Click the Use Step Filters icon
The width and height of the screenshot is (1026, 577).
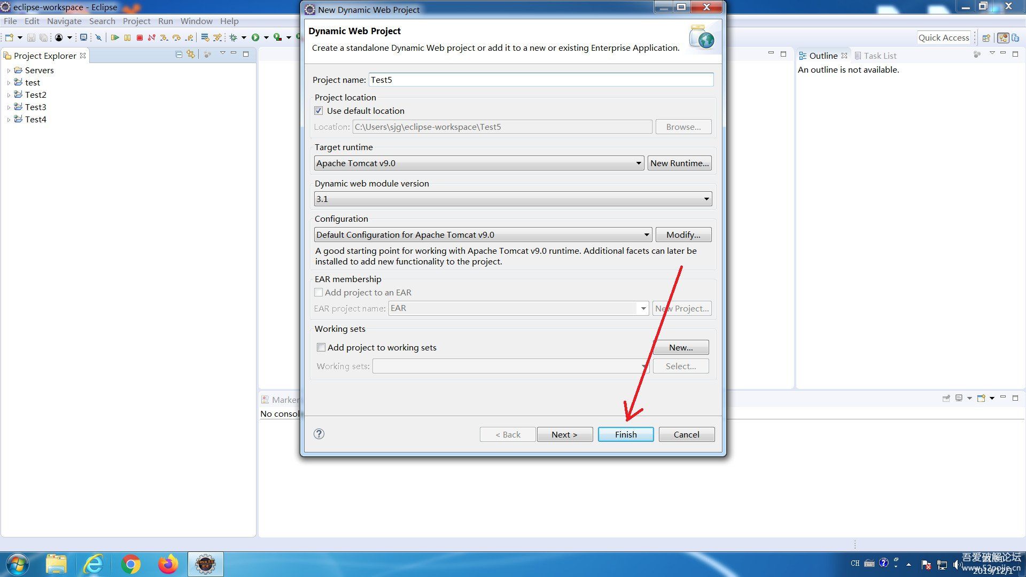[x=217, y=37]
